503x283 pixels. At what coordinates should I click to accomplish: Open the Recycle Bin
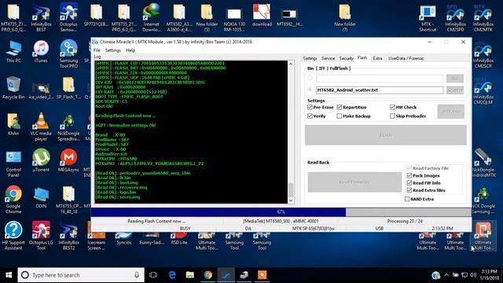click(x=13, y=88)
